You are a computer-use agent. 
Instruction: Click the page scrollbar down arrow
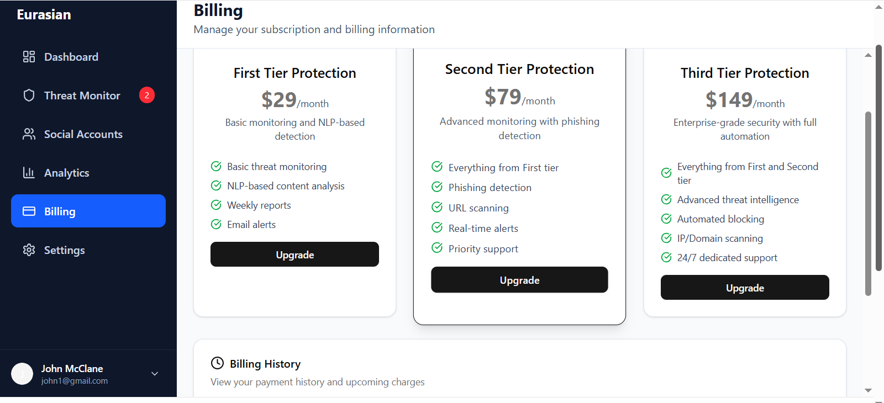pyautogui.click(x=868, y=390)
